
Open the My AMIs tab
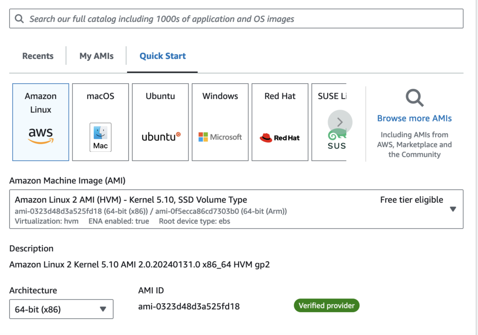97,56
